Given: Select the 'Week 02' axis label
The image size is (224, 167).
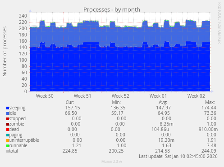Looking at the screenshot, I should click(196, 96).
